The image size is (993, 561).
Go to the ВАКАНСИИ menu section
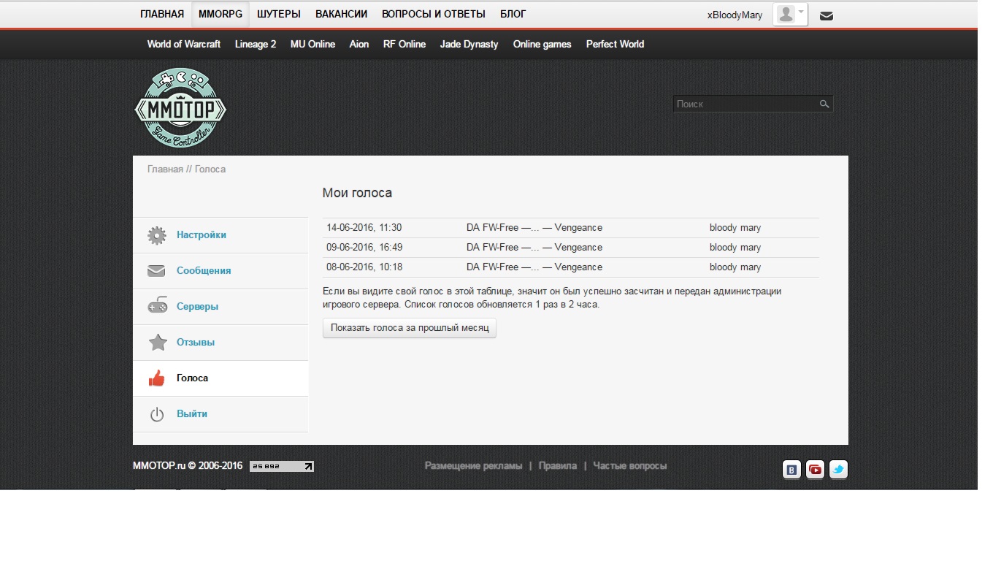click(x=341, y=14)
